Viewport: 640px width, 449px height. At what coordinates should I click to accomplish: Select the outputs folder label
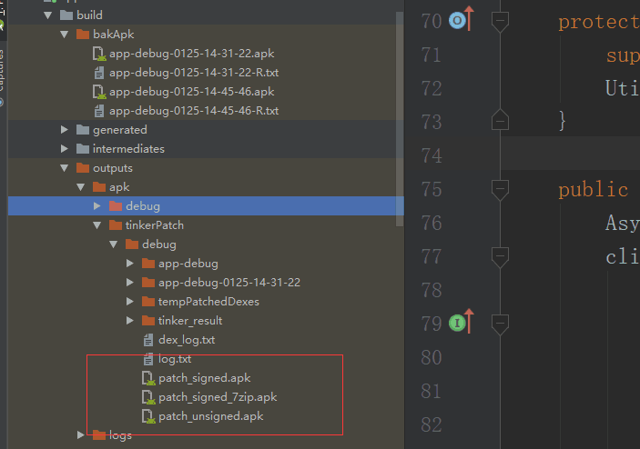pyautogui.click(x=113, y=168)
